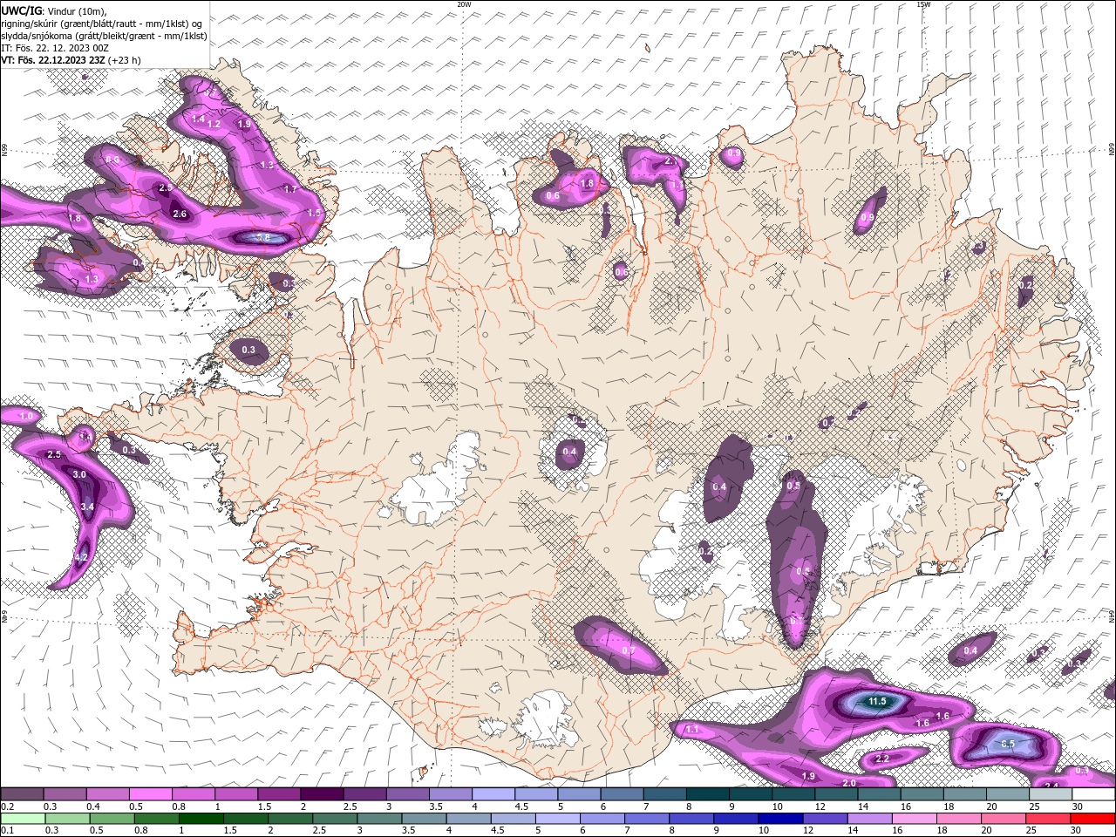Select the rain legend swatch between 2.5 and 3
This screenshot has width=1116, height=837.
pyautogui.click(x=335, y=818)
